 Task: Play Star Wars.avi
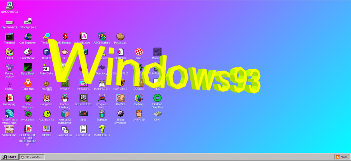point(28,98)
